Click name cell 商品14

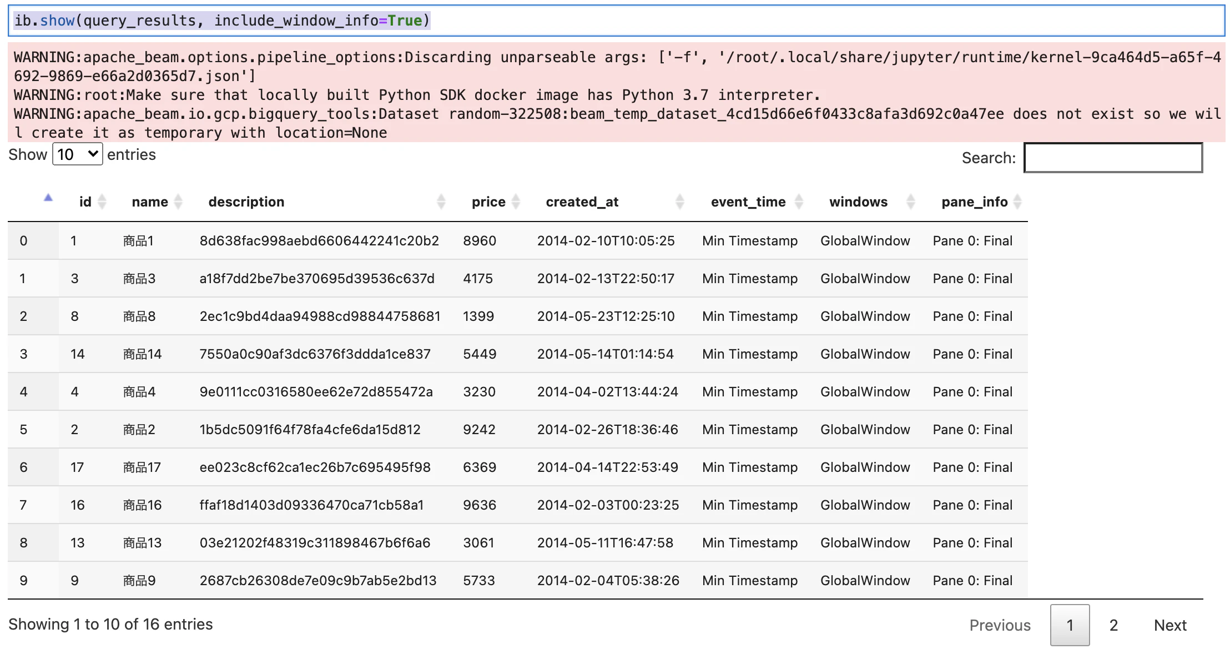(x=142, y=354)
